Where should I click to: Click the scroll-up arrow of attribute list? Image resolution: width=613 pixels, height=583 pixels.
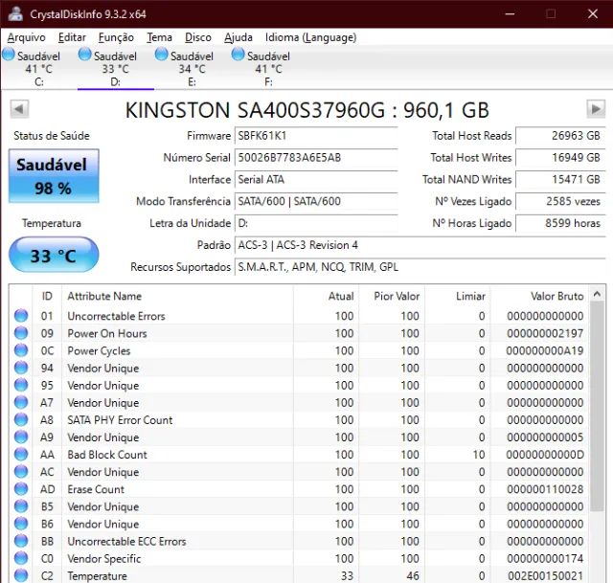tap(597, 294)
